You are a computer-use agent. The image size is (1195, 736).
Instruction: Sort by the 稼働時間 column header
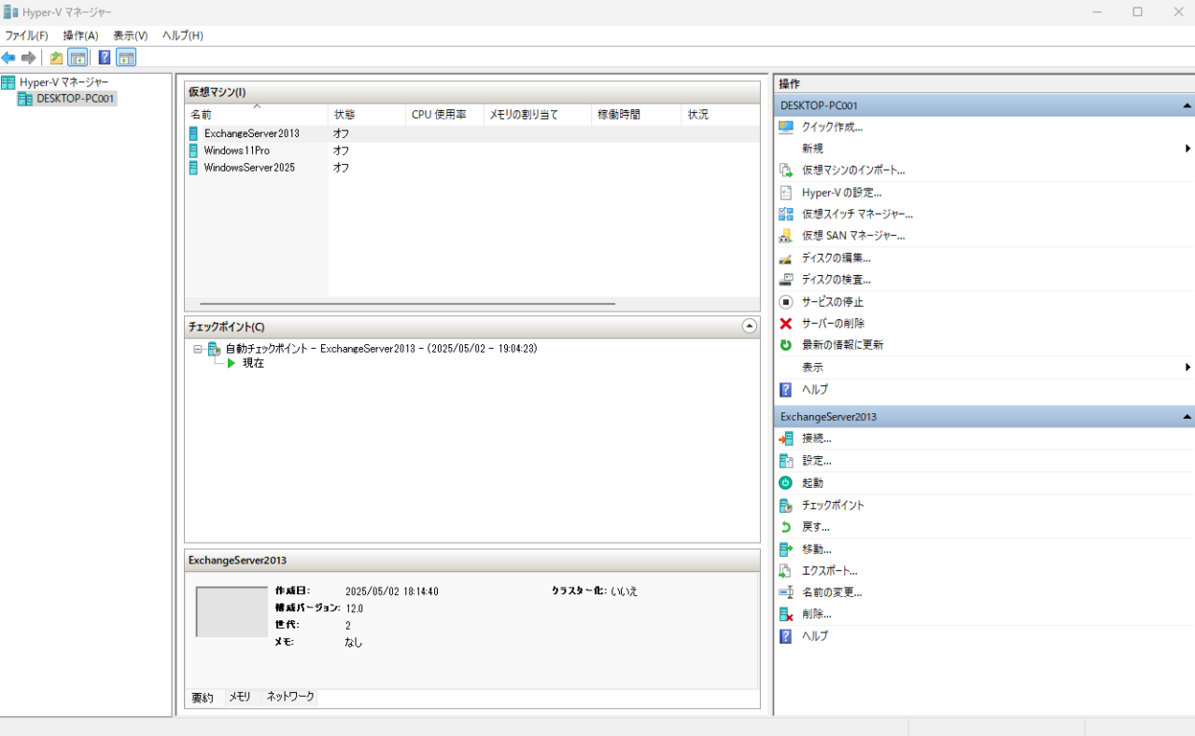click(636, 115)
